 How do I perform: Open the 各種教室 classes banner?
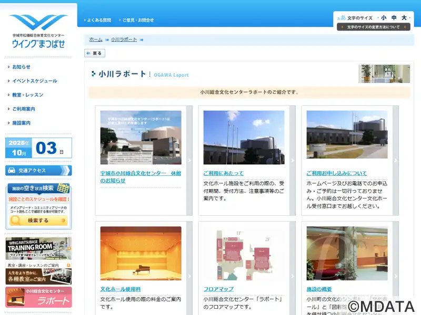coord(38,273)
